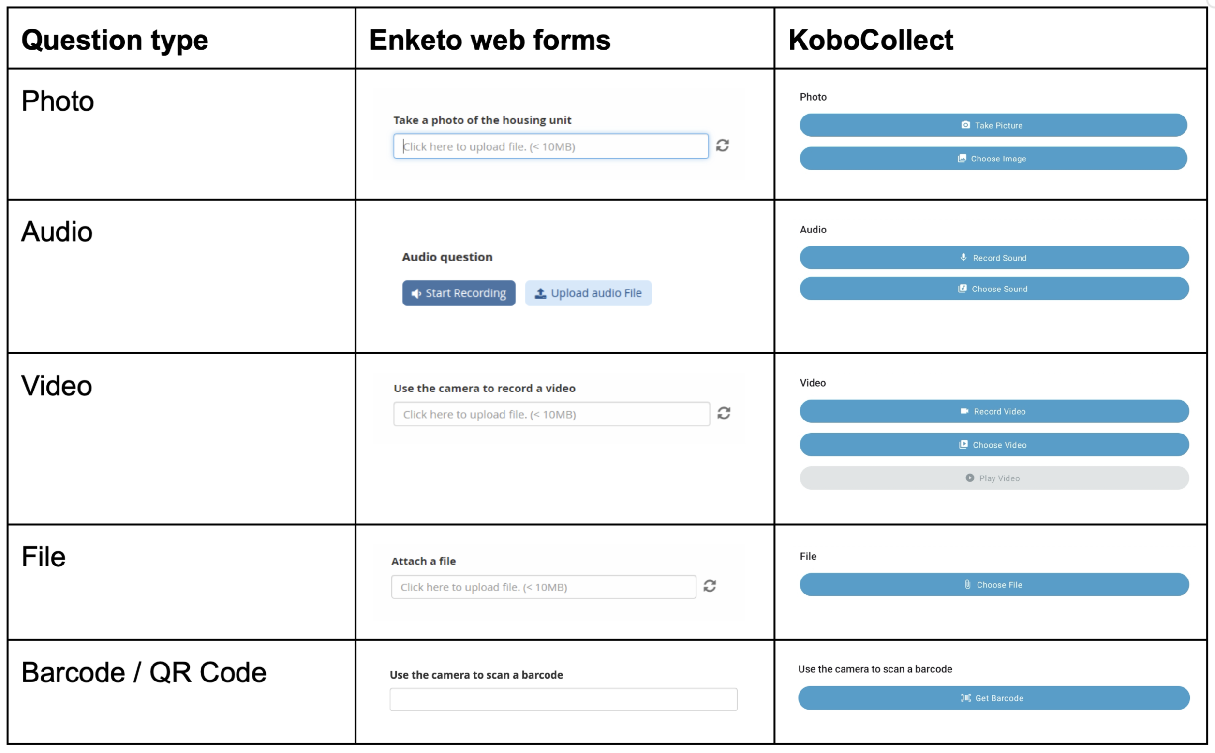Click the Start Recording button

(459, 293)
